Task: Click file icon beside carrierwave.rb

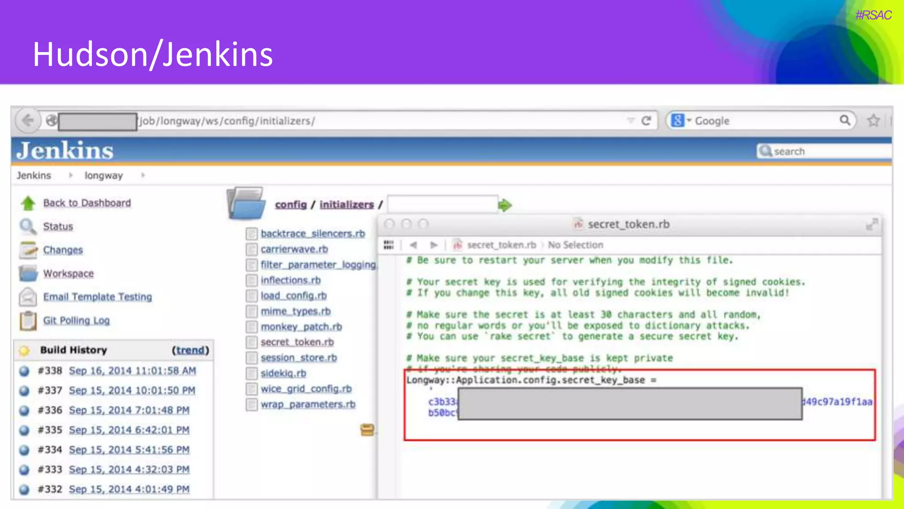Action: (x=252, y=250)
